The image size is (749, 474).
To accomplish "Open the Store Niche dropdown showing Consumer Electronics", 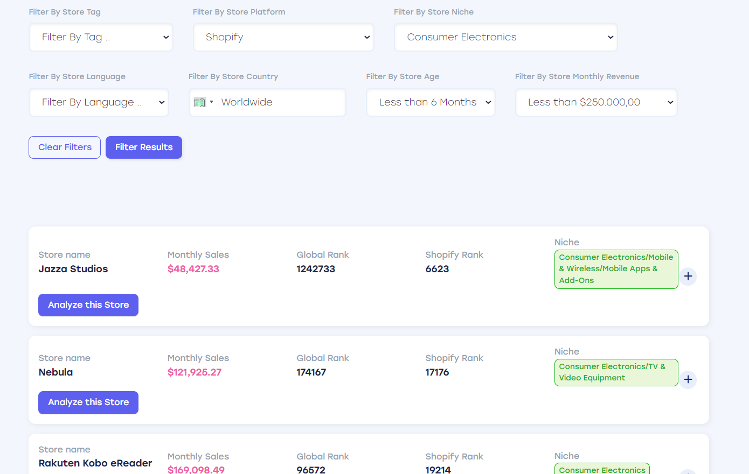I will tap(505, 37).
